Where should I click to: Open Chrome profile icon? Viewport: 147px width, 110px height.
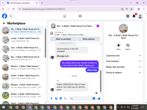138,9
